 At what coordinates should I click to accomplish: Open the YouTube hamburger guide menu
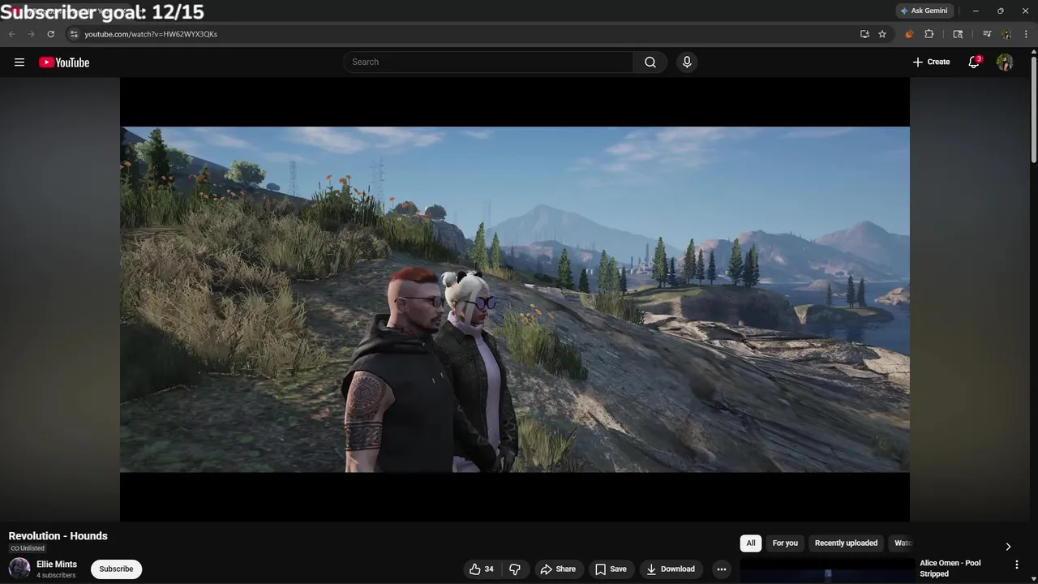click(x=19, y=62)
